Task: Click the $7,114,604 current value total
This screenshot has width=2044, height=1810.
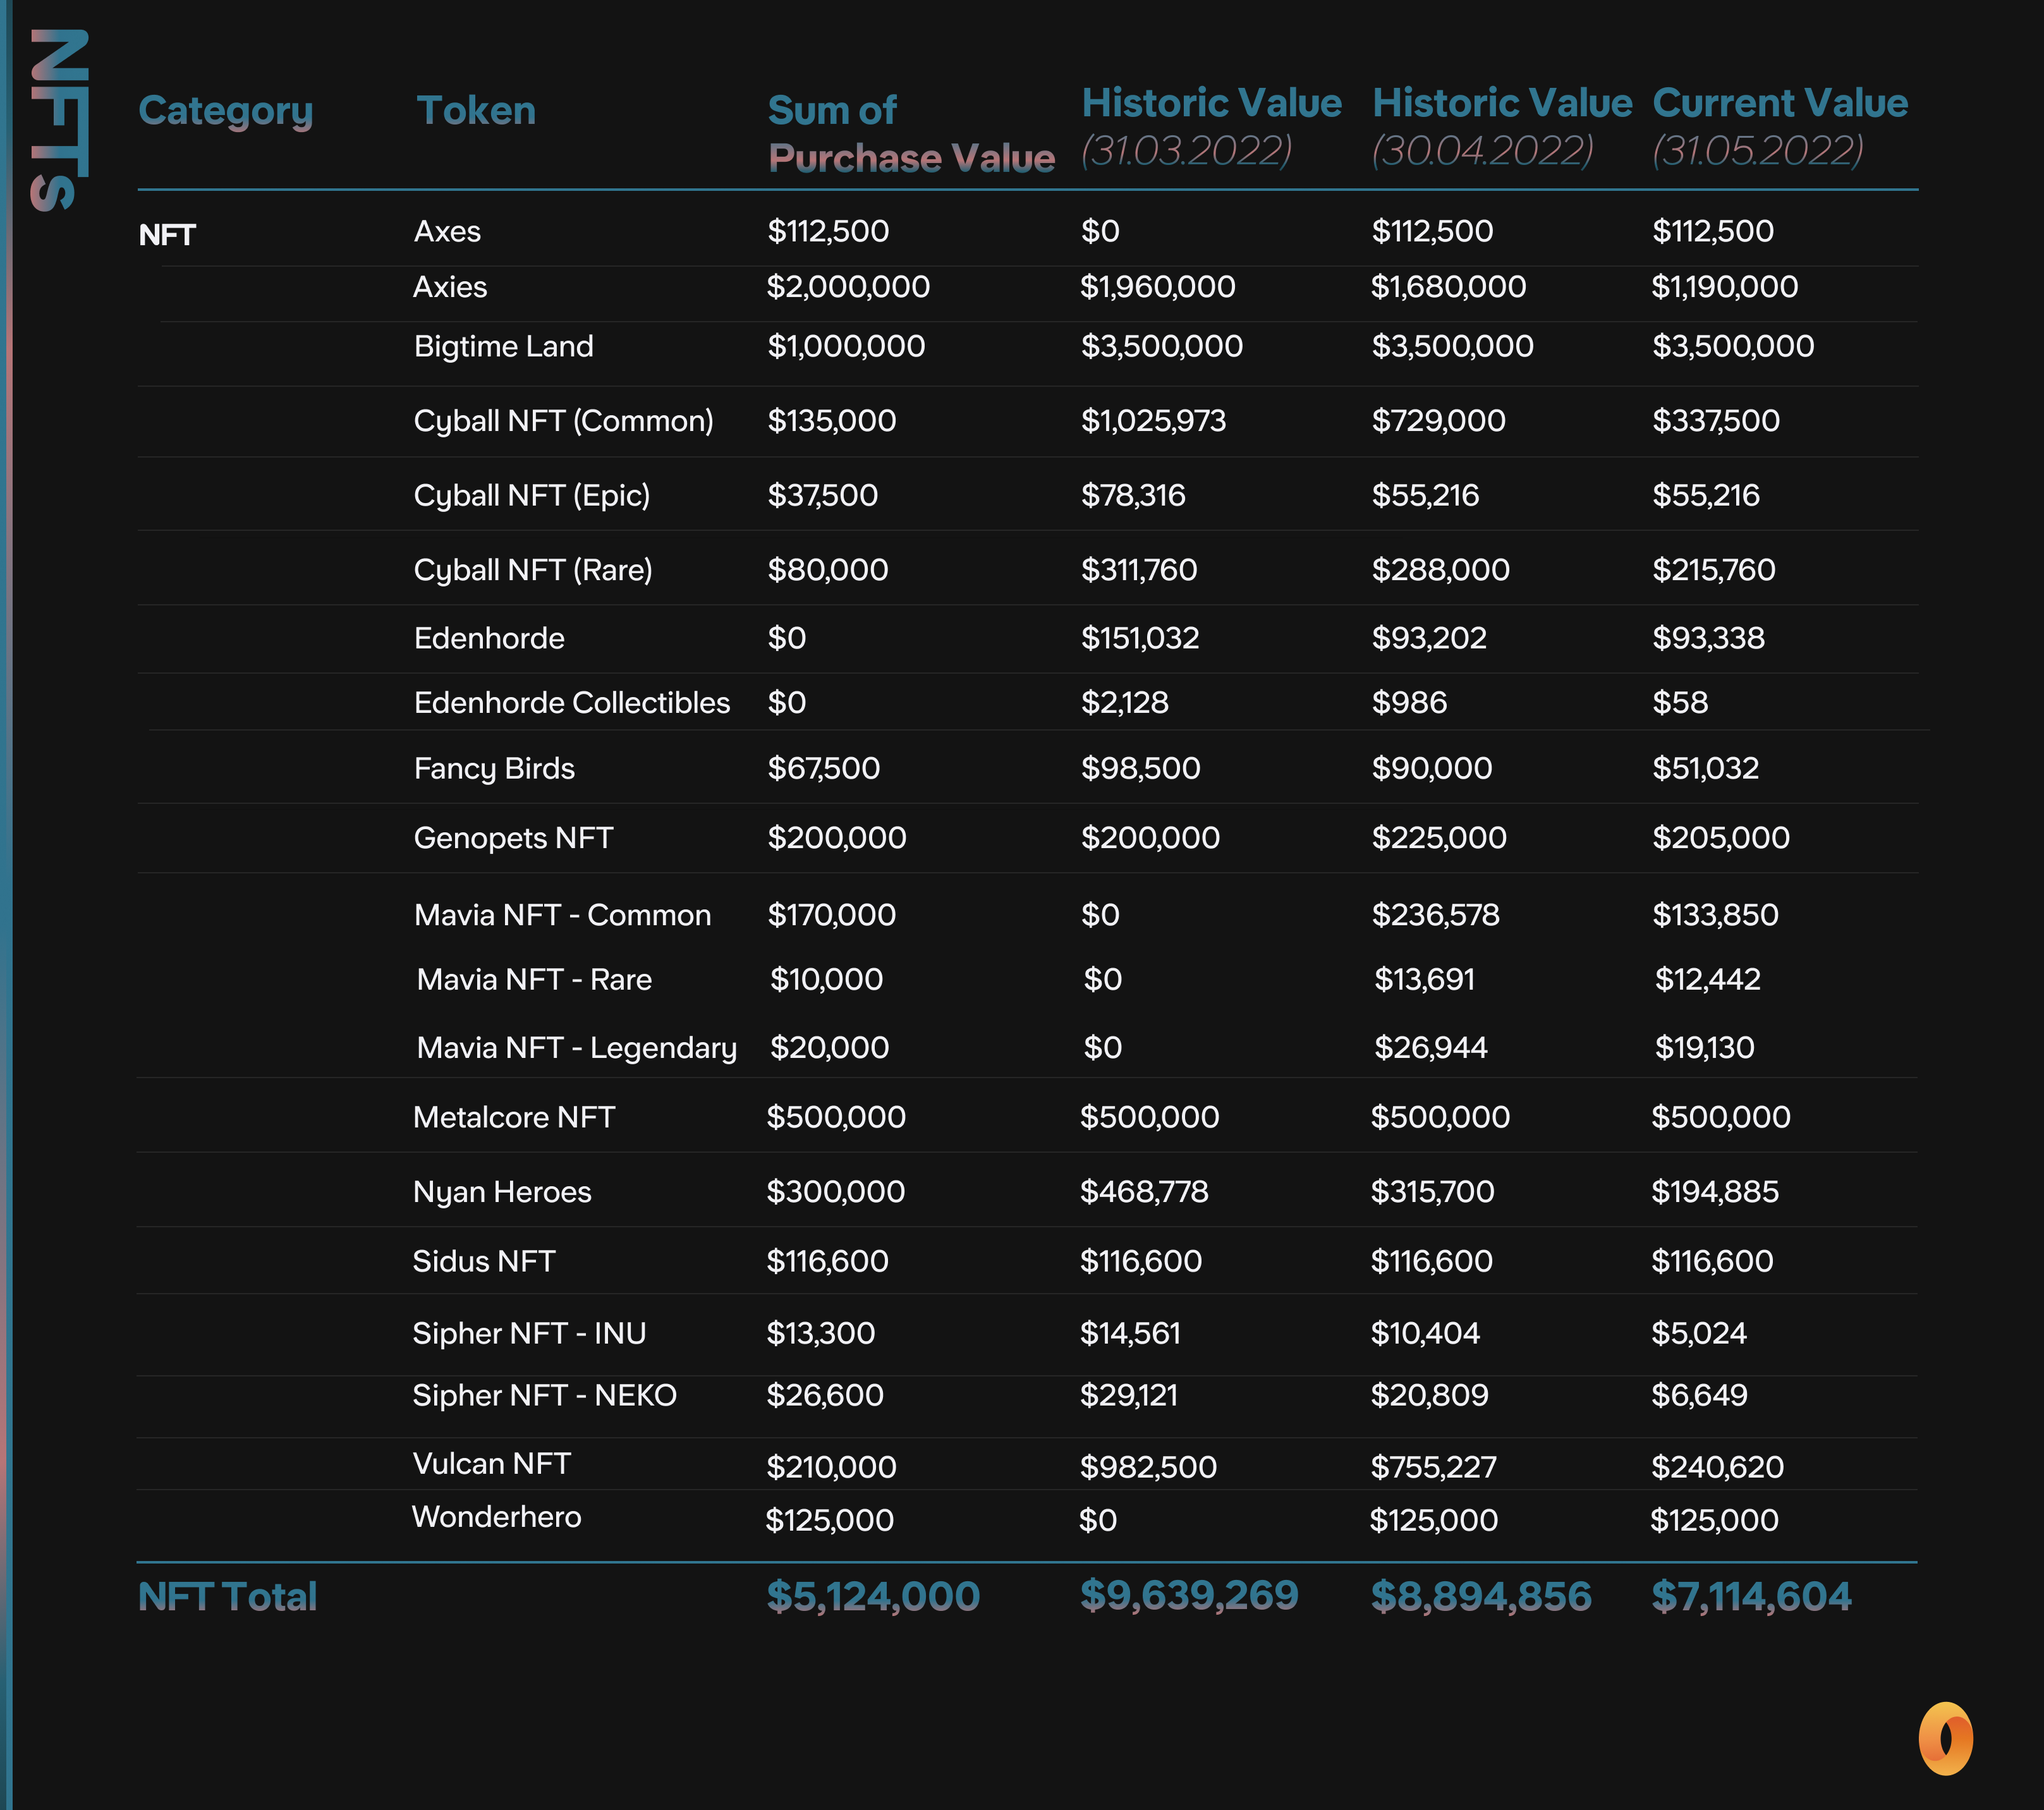Action: point(1751,1597)
